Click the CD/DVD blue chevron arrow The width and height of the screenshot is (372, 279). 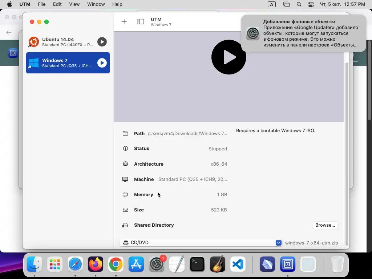click(279, 243)
